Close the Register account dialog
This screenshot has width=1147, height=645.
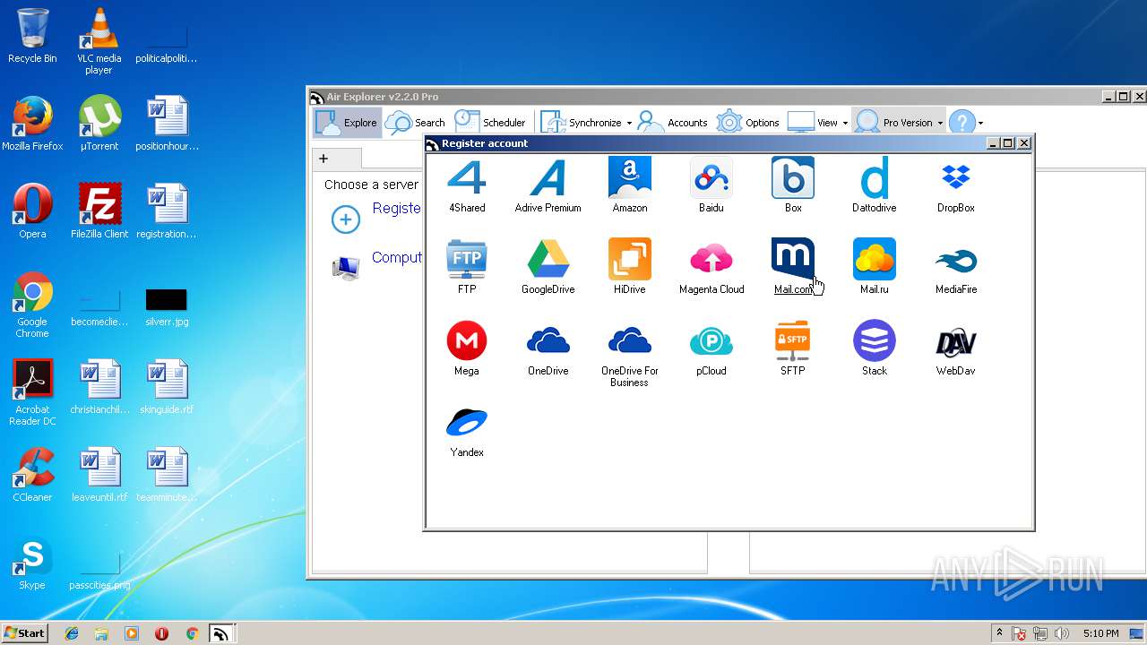coord(1024,143)
